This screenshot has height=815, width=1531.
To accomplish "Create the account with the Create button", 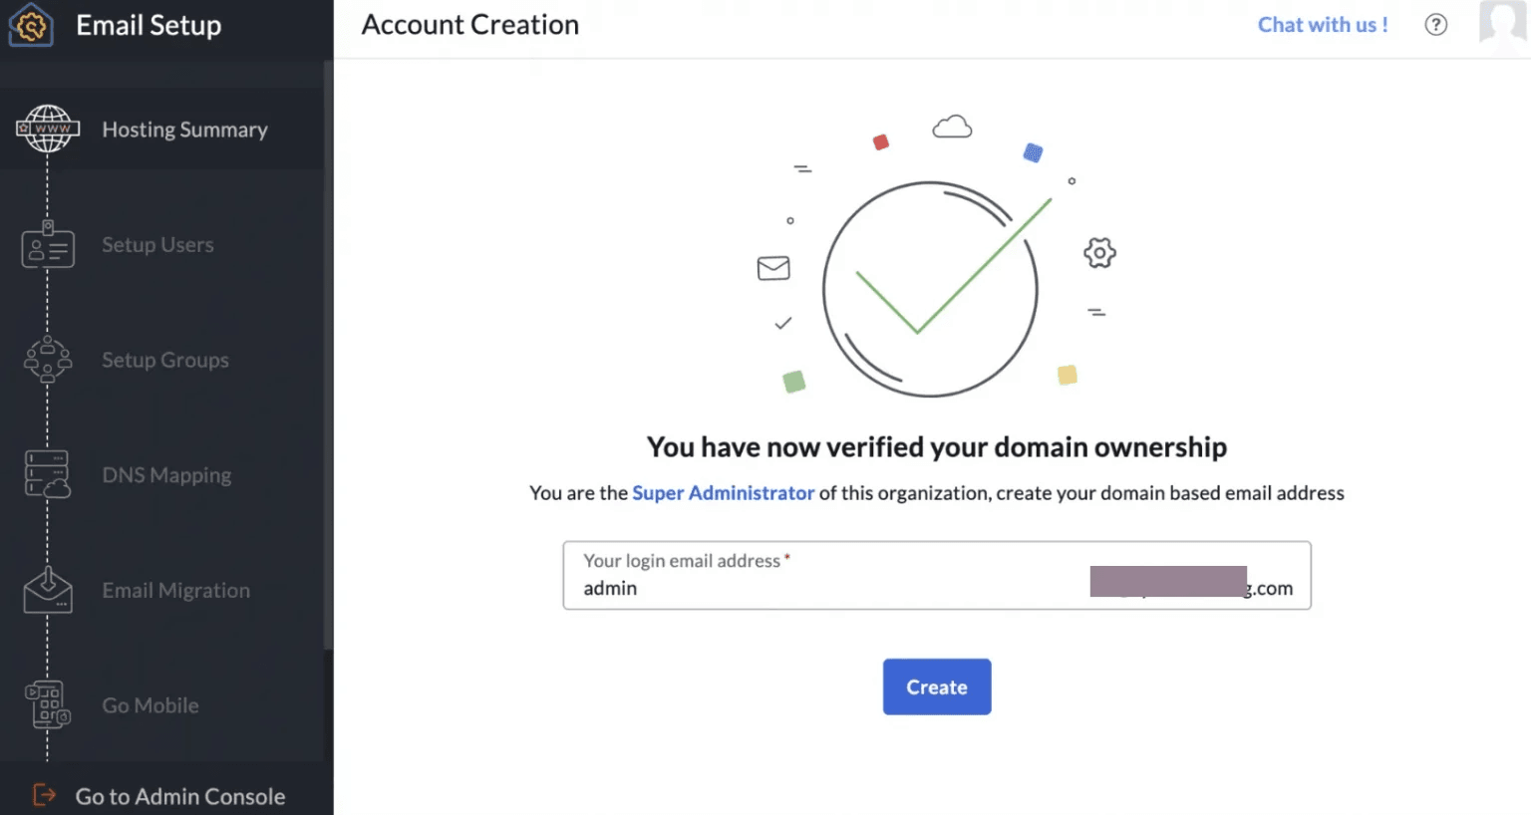I will (937, 686).
